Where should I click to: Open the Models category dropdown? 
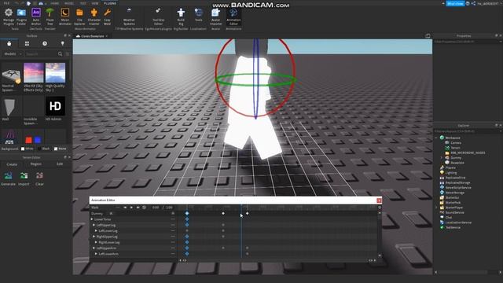coord(12,54)
